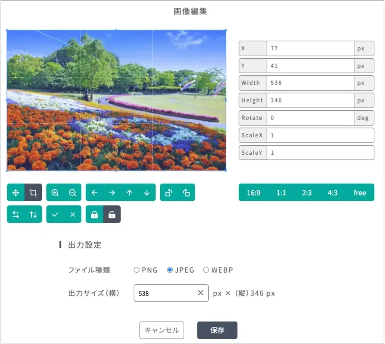The width and height of the screenshot is (385, 344).
Task: Flip the image horizontally
Action: (x=15, y=214)
